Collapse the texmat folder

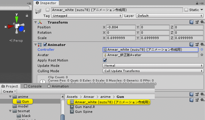[x=10, y=111]
